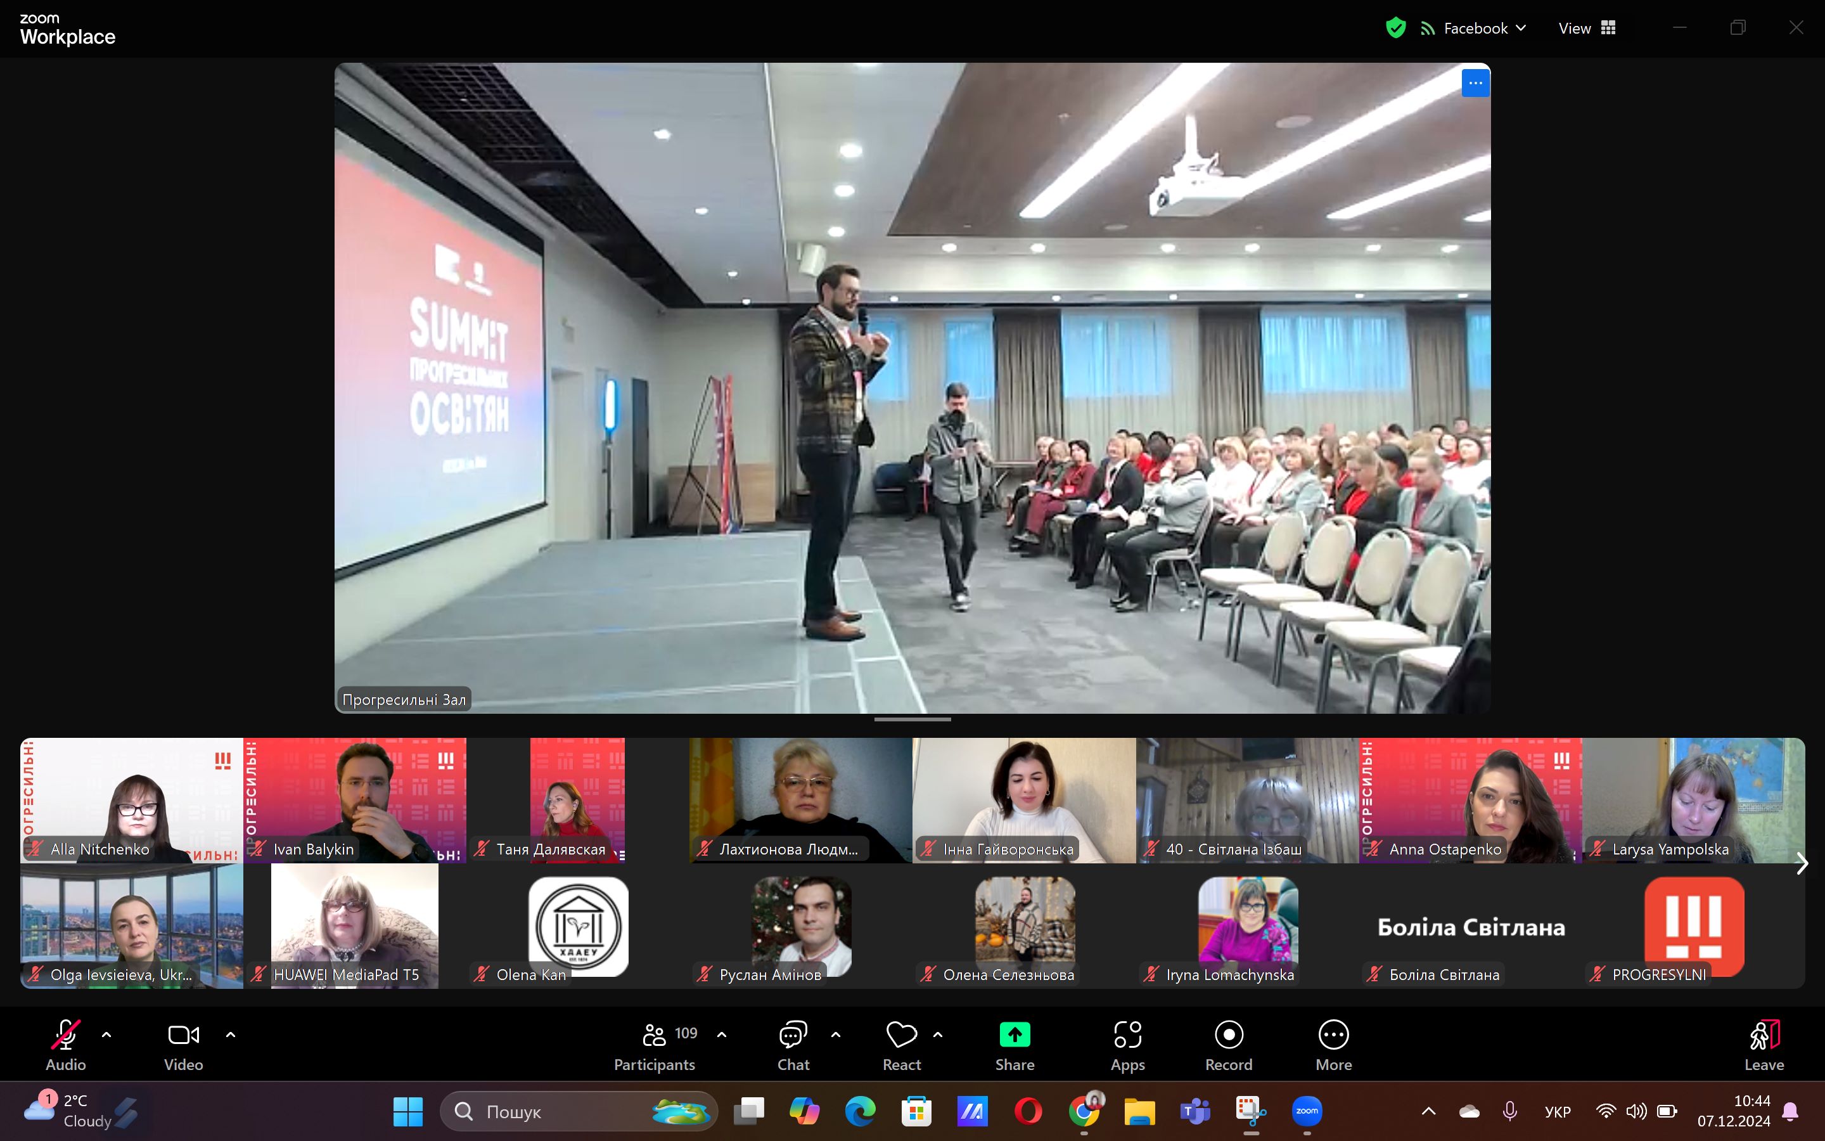Open the More options icon
The image size is (1825, 1141).
1333,1045
